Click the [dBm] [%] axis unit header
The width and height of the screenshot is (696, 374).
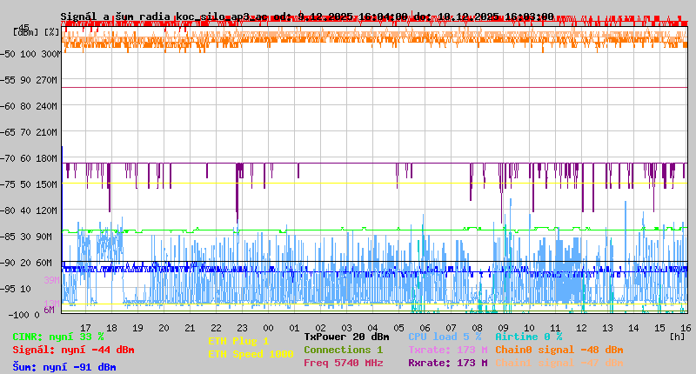click(37, 31)
